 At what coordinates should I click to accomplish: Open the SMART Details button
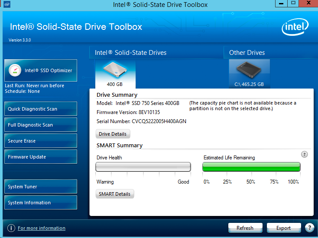(x=114, y=194)
